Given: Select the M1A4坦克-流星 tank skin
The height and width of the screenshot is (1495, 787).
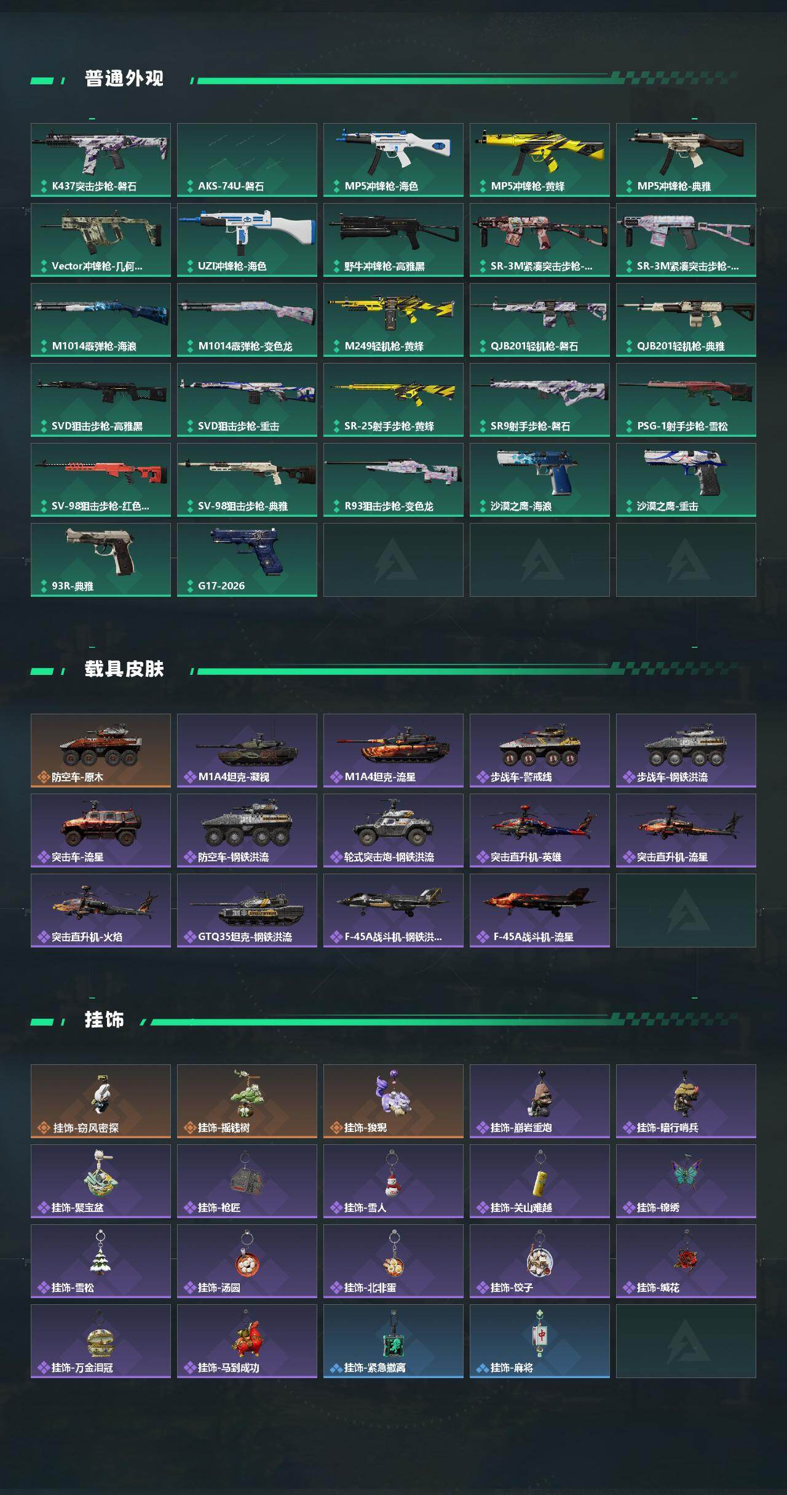Looking at the screenshot, I should pyautogui.click(x=393, y=751).
